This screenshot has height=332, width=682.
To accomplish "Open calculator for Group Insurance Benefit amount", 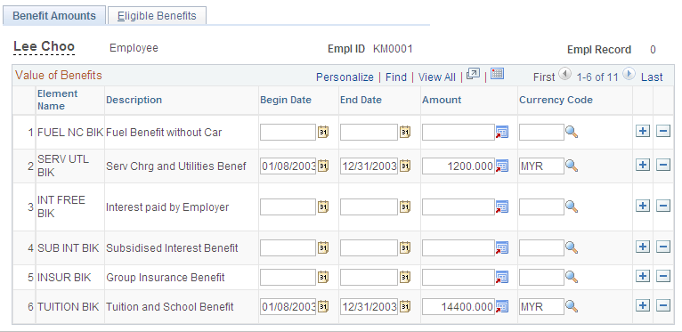I will click(502, 277).
